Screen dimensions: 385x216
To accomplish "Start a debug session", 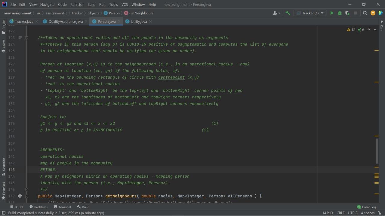I will click(x=339, y=13).
